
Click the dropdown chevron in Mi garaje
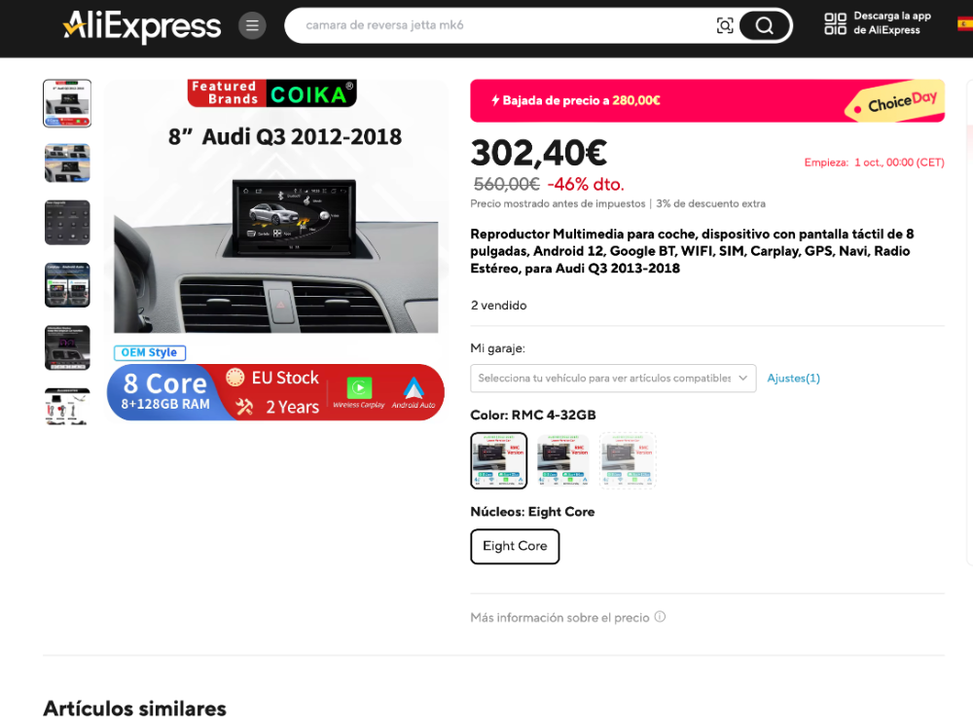click(x=742, y=378)
